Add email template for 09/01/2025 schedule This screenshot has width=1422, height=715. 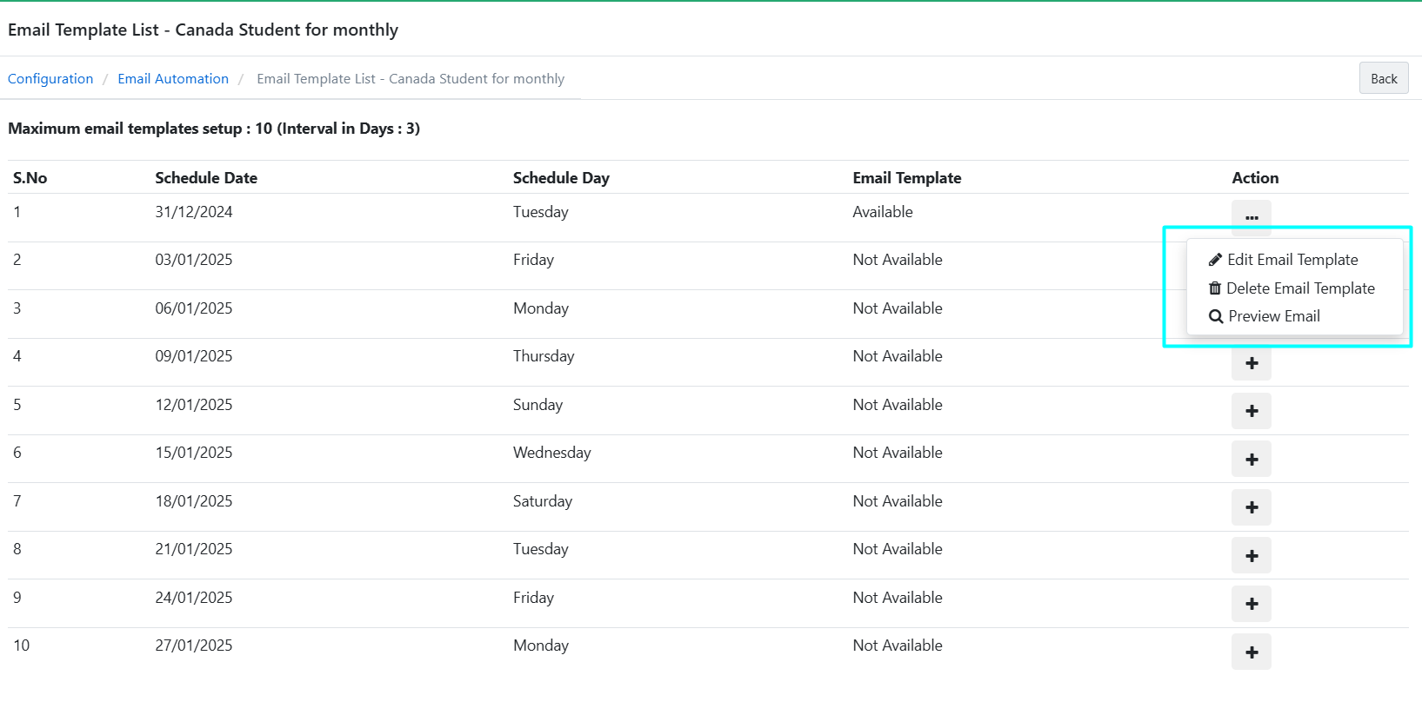tap(1251, 363)
